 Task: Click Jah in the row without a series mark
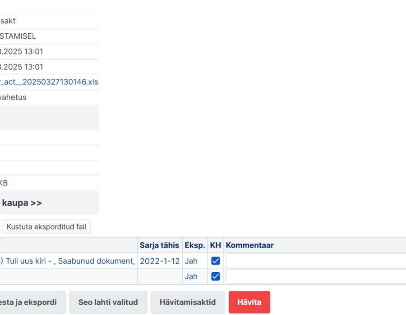(x=191, y=277)
